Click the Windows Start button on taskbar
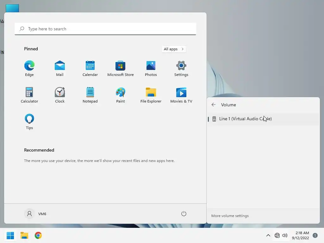This screenshot has width=324, height=243. click(x=10, y=235)
